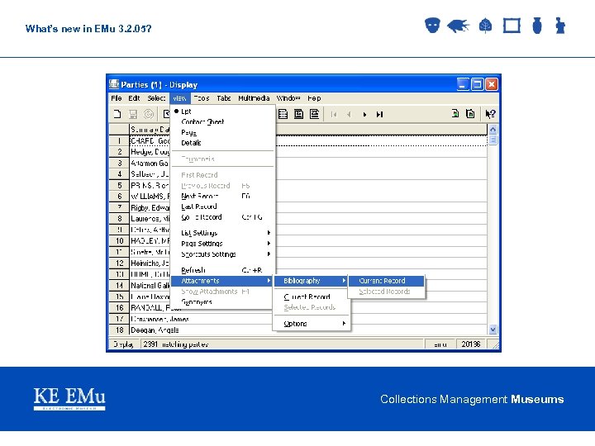The height and width of the screenshot is (446, 595).
Task: Choose Go To Record menu entry
Action: point(223,217)
